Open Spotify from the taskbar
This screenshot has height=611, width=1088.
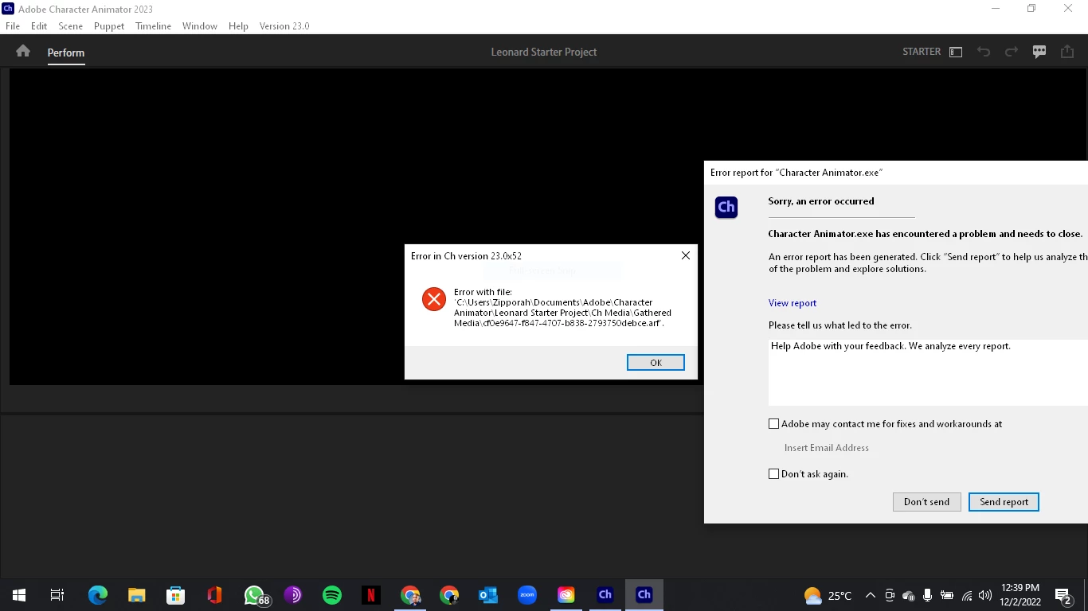[332, 595]
